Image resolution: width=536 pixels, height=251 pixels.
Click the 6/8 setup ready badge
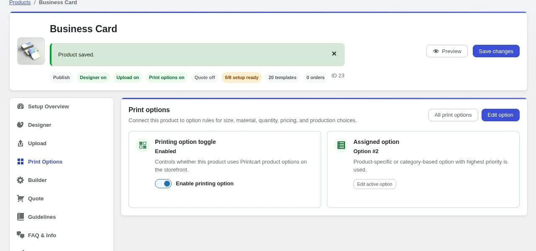(x=242, y=77)
